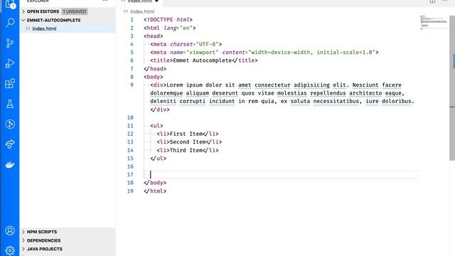Click the 'Lorem' word in div
The width and height of the screenshot is (455, 256).
pyautogui.click(x=175, y=85)
